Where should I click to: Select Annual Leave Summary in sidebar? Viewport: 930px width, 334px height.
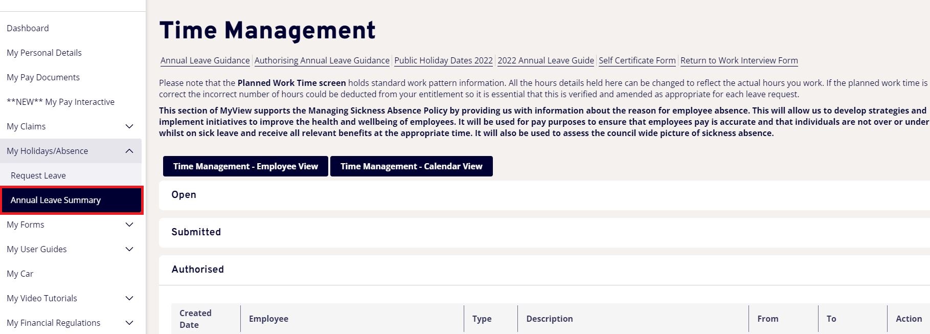point(56,200)
